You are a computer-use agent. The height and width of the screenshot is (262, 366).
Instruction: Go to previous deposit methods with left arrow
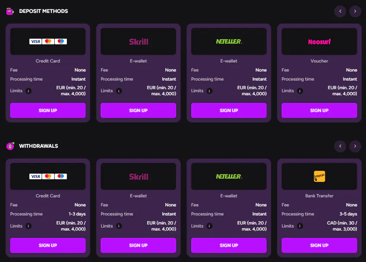(340, 11)
